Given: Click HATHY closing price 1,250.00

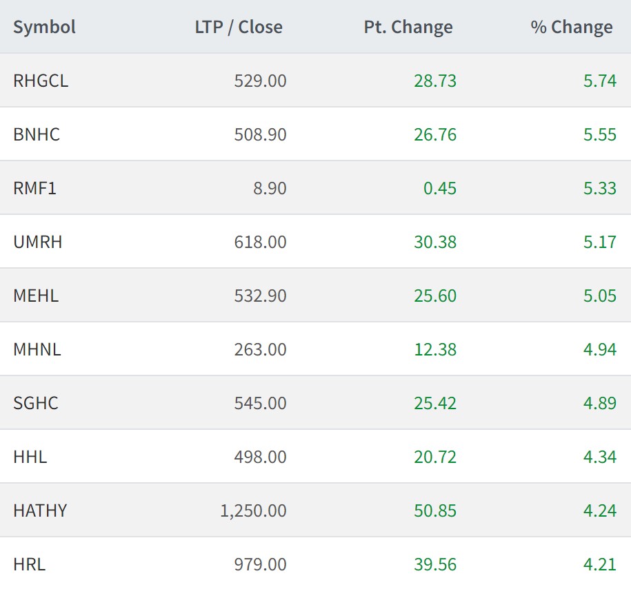Looking at the screenshot, I should (x=253, y=510).
